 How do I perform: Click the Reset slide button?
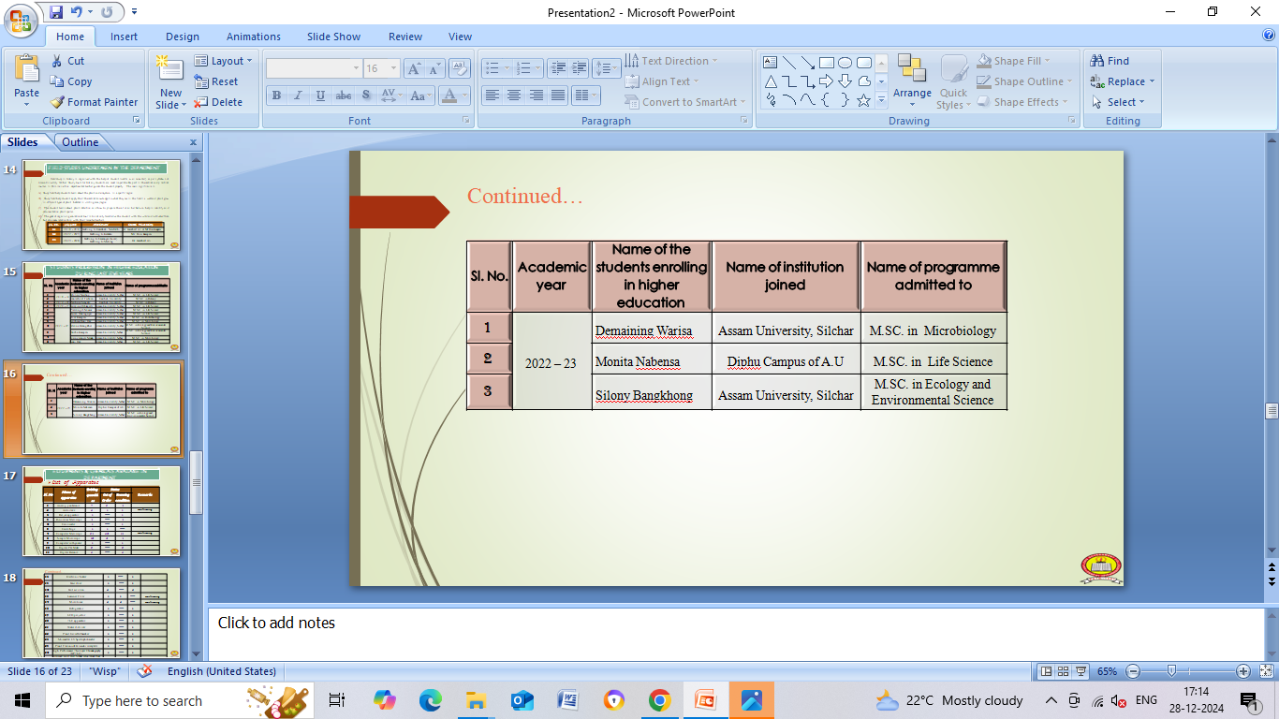tap(216, 81)
